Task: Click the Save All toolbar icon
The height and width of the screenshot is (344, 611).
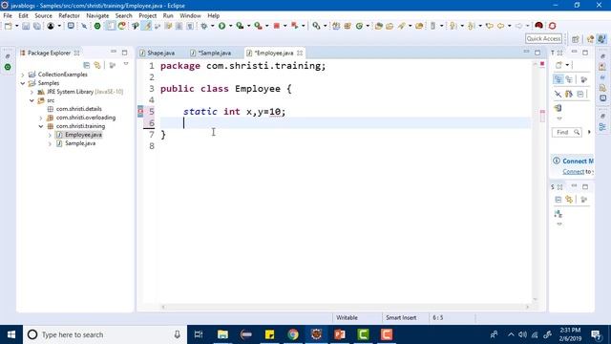Action: pos(37,26)
